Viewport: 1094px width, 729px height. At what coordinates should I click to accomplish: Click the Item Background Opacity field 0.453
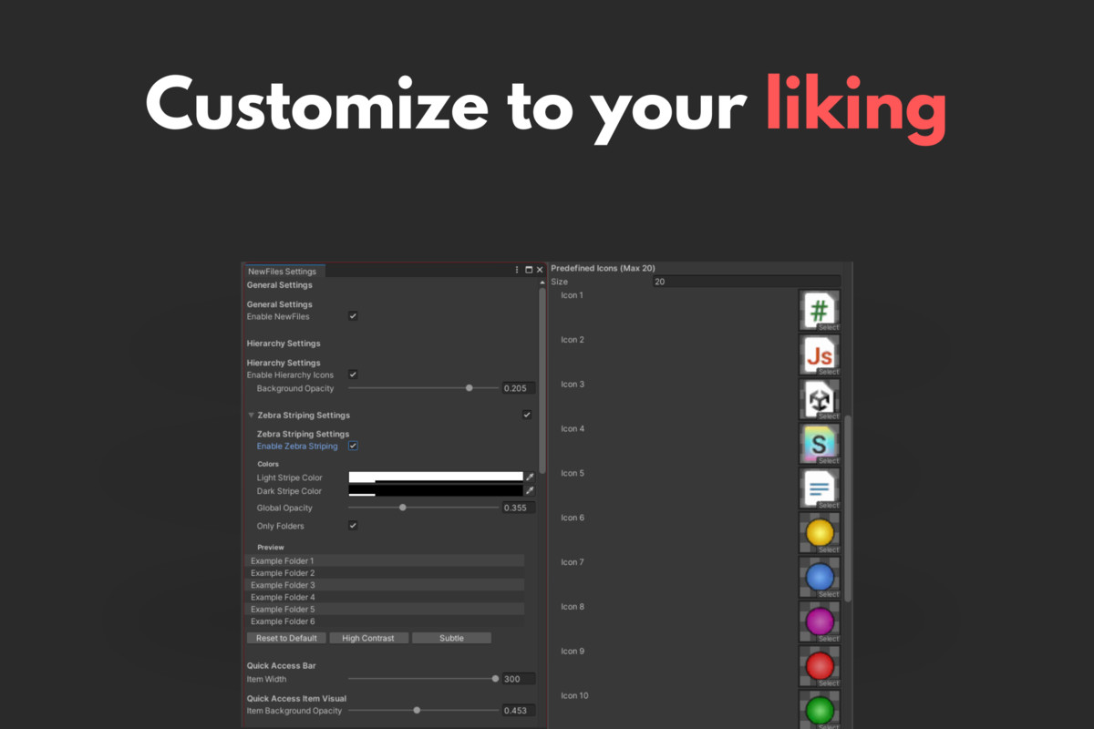pyautogui.click(x=519, y=710)
